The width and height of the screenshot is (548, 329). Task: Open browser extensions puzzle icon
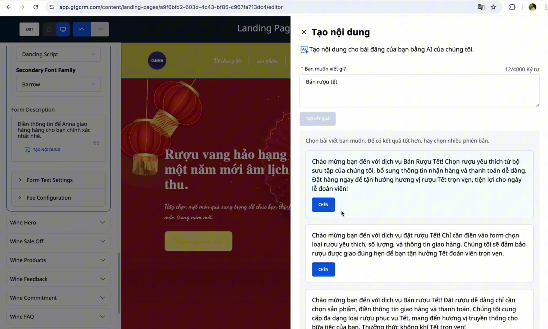click(512, 7)
